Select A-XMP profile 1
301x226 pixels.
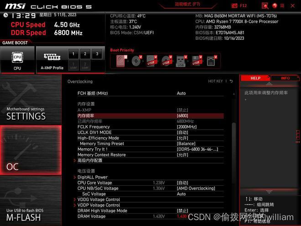[x=73, y=54]
